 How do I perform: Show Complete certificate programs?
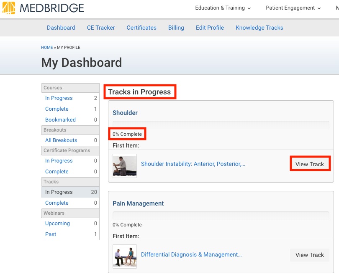coord(56,171)
